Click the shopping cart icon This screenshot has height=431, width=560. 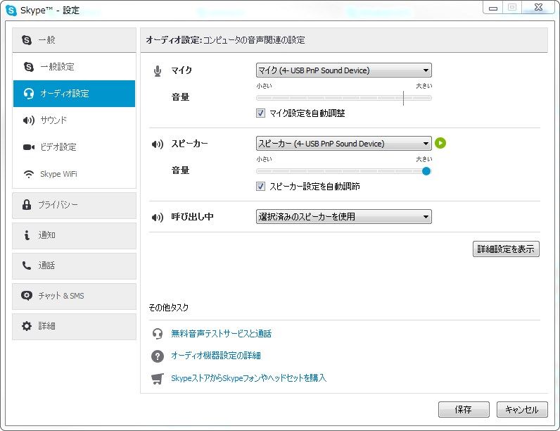(158, 378)
